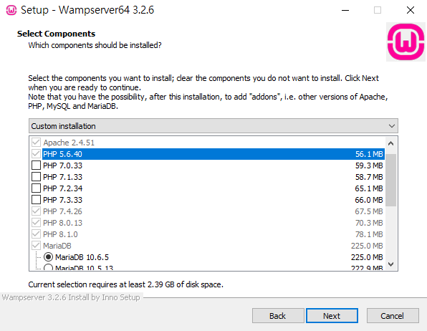This screenshot has height=331, width=427.
Task: Click the up arrow of the component list scrollbar
Action: 390,143
